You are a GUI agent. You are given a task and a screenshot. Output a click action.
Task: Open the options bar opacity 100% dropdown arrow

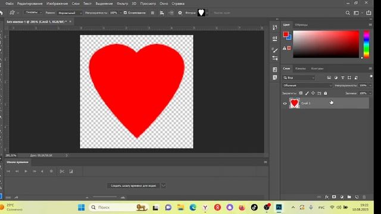[x=120, y=13]
